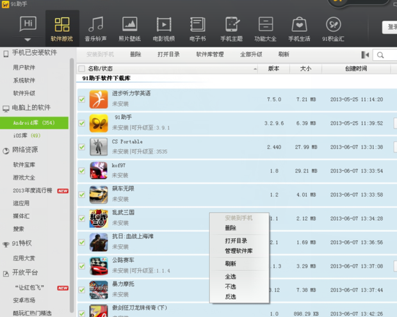Choose 全选 in the context menu
The width and height of the screenshot is (397, 317).
[x=231, y=277]
